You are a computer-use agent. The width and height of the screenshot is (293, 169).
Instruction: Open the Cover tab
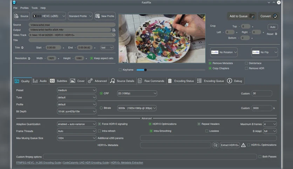click(77, 81)
